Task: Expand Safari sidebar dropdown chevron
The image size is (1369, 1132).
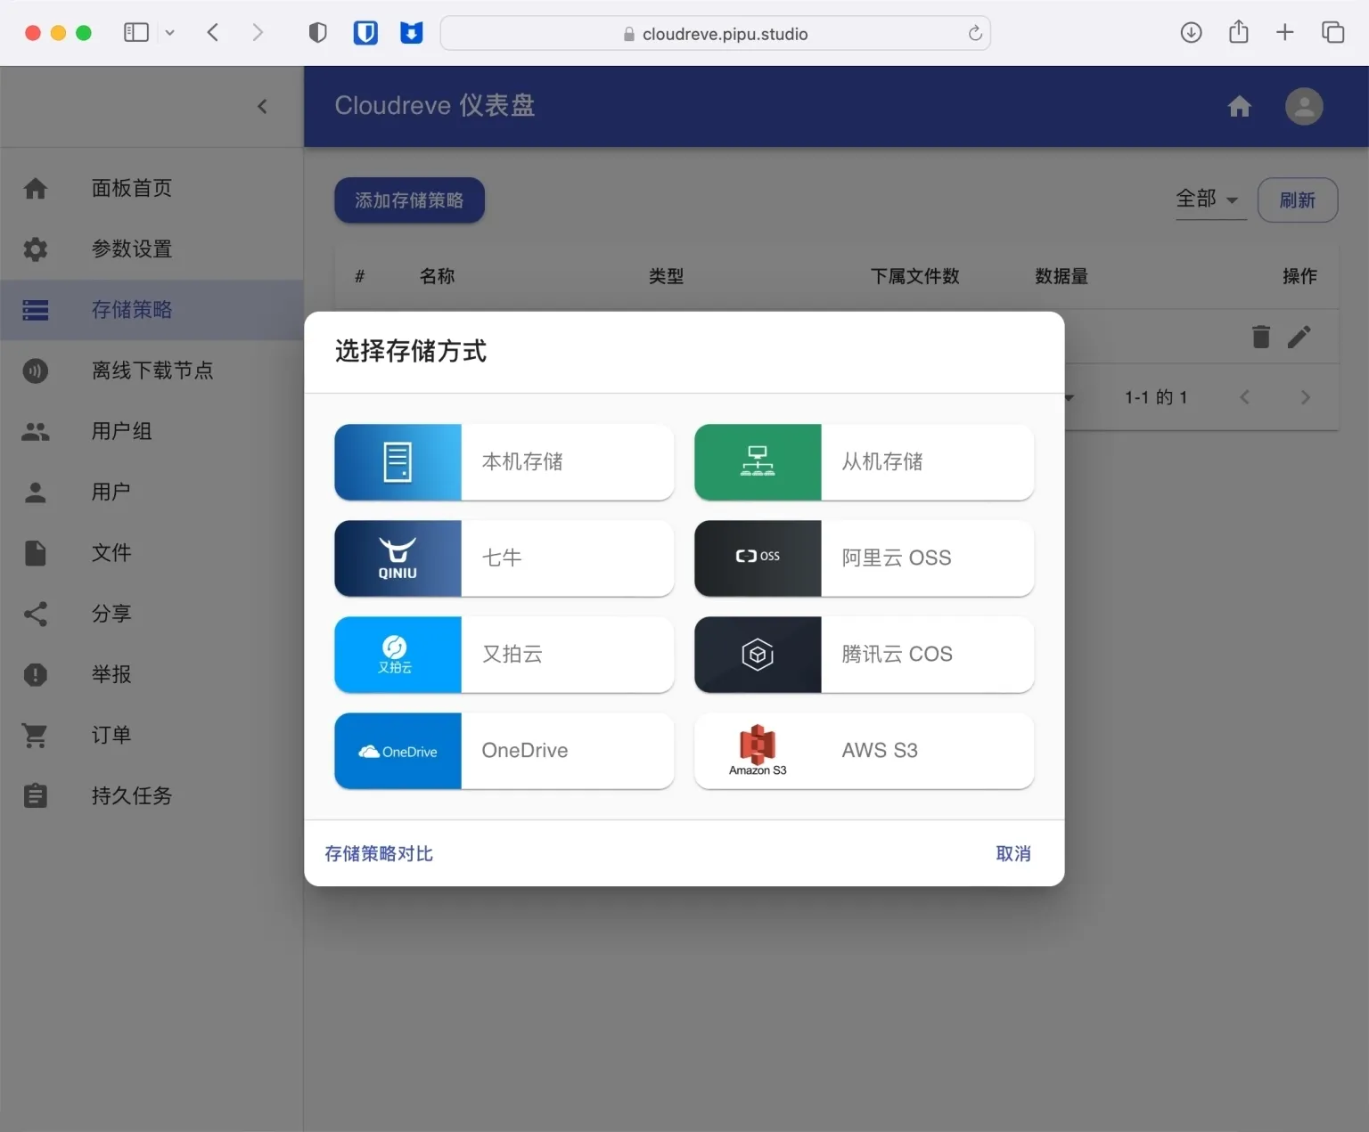Action: [169, 33]
